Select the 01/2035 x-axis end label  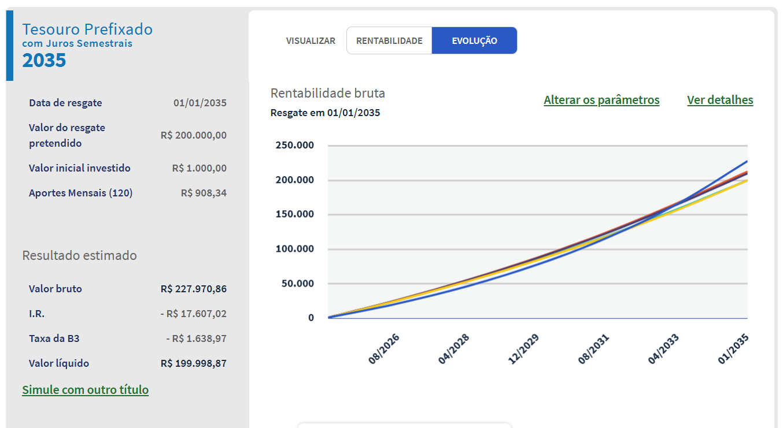733,348
